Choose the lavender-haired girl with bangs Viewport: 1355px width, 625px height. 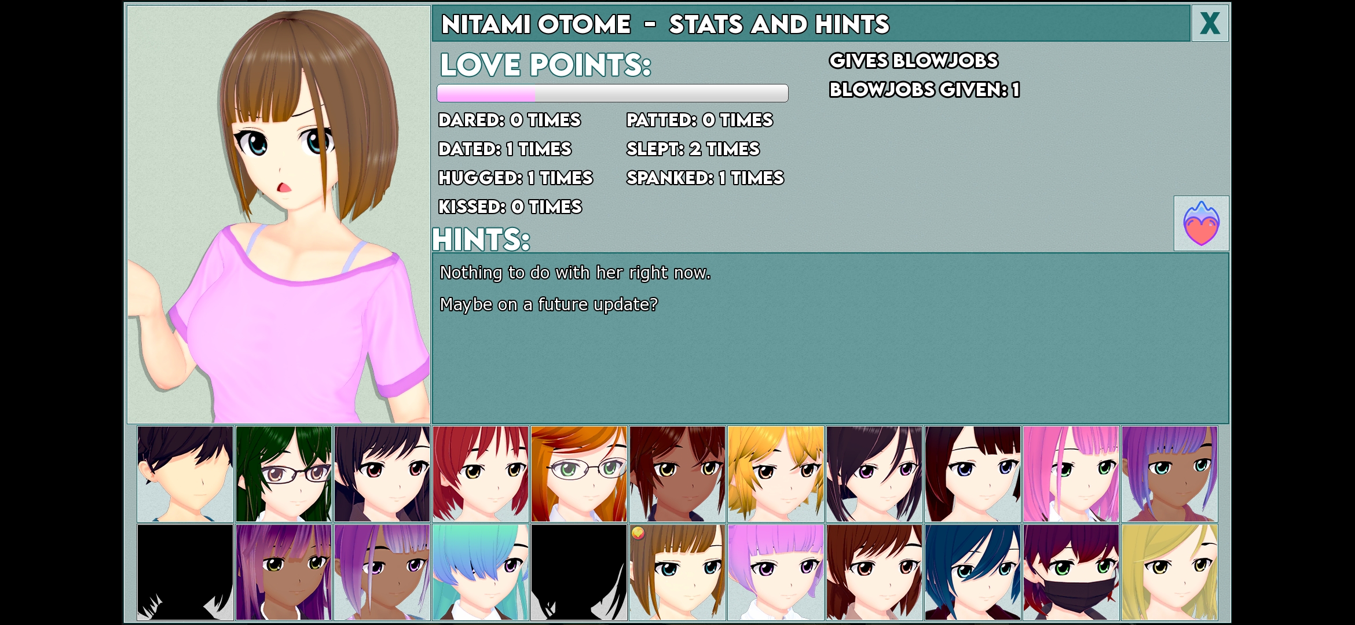[776, 572]
